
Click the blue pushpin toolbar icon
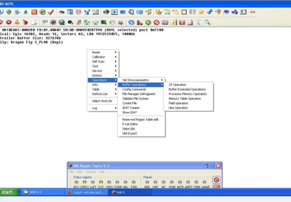210,12
